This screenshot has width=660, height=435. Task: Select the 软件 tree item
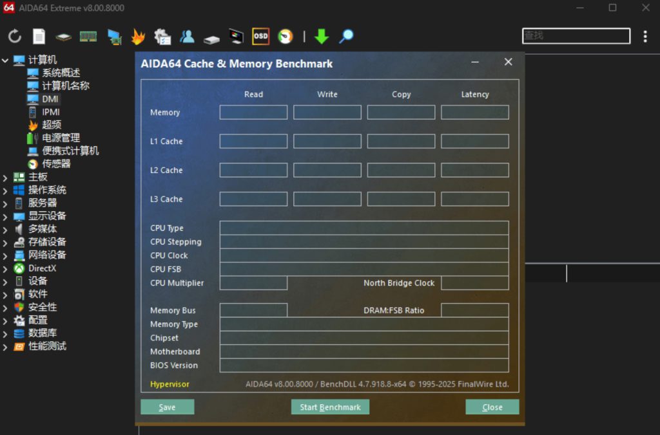37,294
